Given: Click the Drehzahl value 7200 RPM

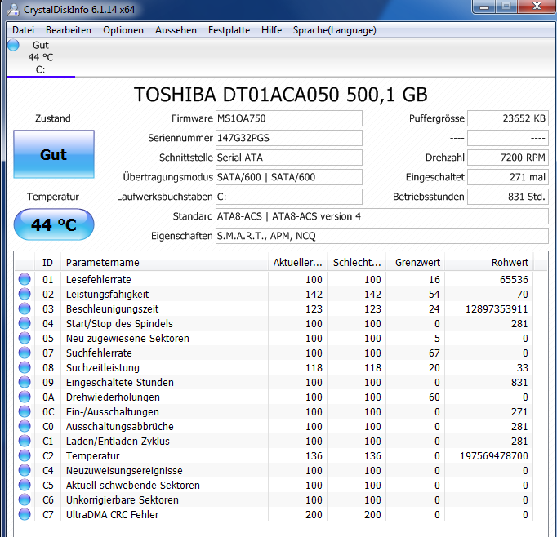Looking at the screenshot, I should click(x=508, y=158).
